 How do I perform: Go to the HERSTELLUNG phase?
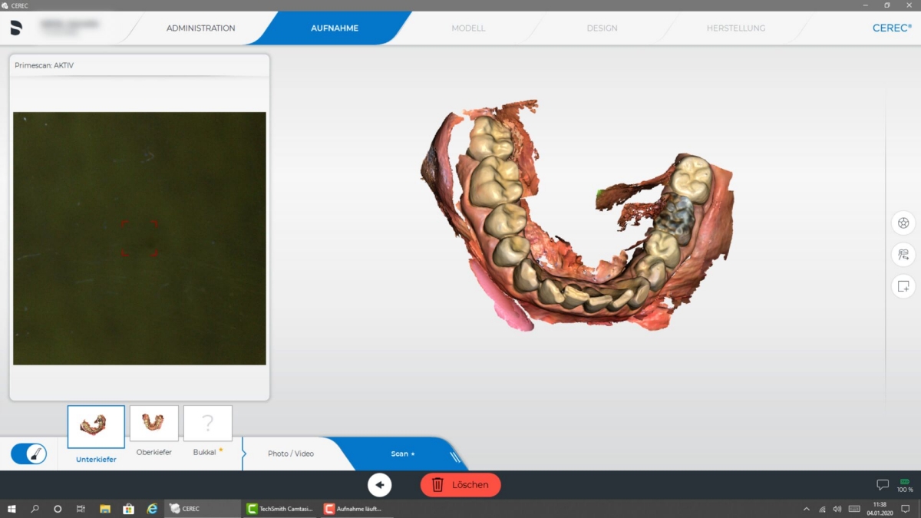pyautogui.click(x=736, y=28)
